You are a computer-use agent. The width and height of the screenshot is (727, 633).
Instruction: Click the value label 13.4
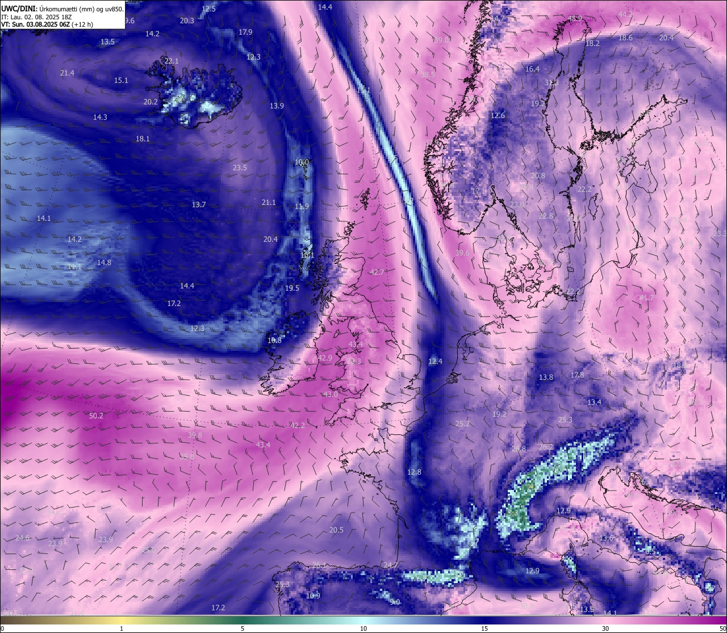pyautogui.click(x=594, y=402)
